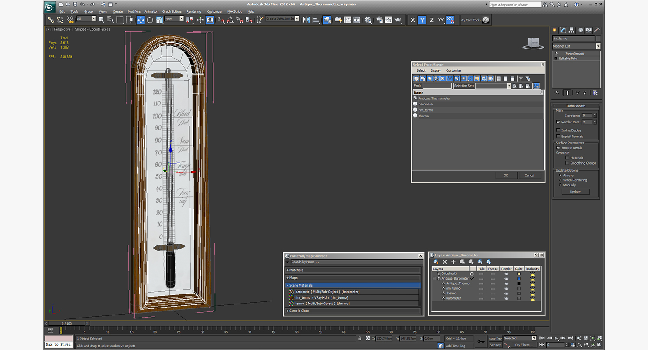Open Hierarchy tab in command panel
This screenshot has height=350, width=648.
572,30
